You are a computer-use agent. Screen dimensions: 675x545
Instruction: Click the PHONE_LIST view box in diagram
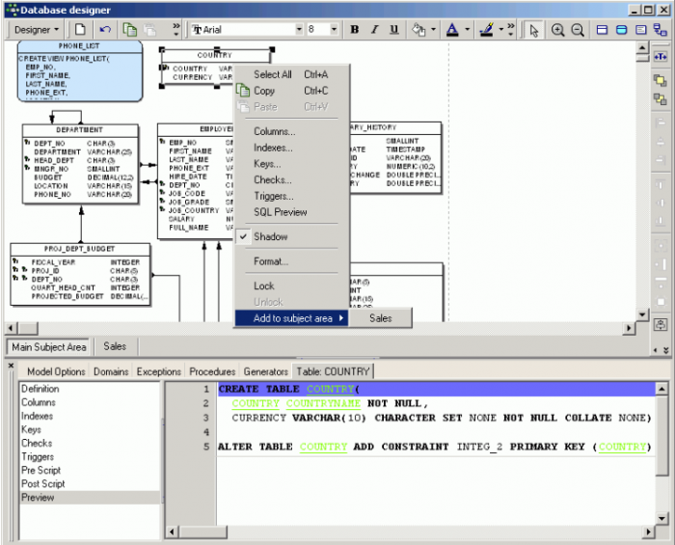pyautogui.click(x=80, y=71)
